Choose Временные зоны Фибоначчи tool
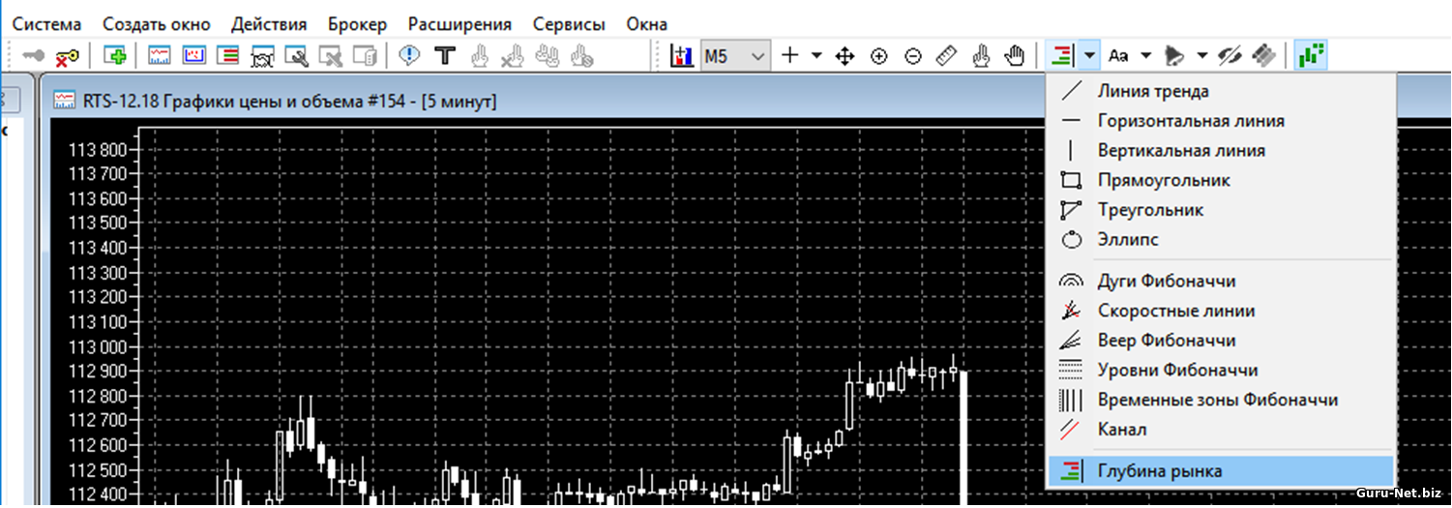1452x508 pixels. (x=1220, y=400)
